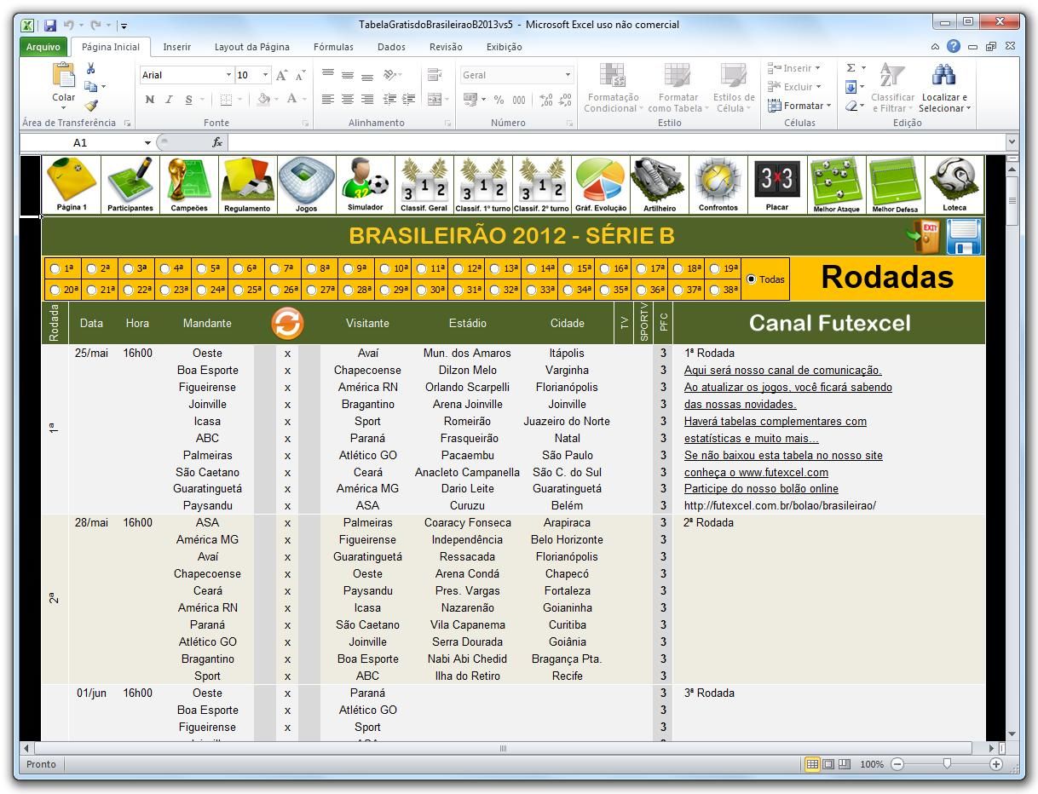
Task: Expand the Formatar cells dropdown
Action: [x=828, y=106]
